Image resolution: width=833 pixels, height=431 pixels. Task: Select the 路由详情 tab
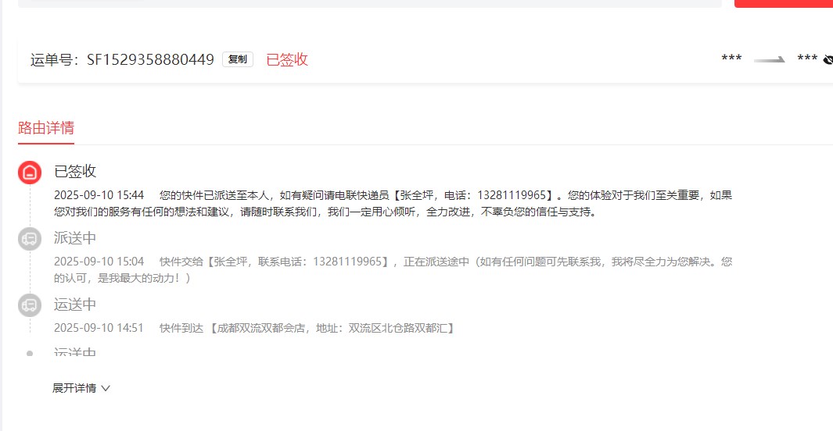point(46,128)
